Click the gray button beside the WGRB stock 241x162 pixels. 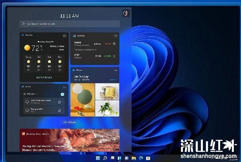(114, 44)
